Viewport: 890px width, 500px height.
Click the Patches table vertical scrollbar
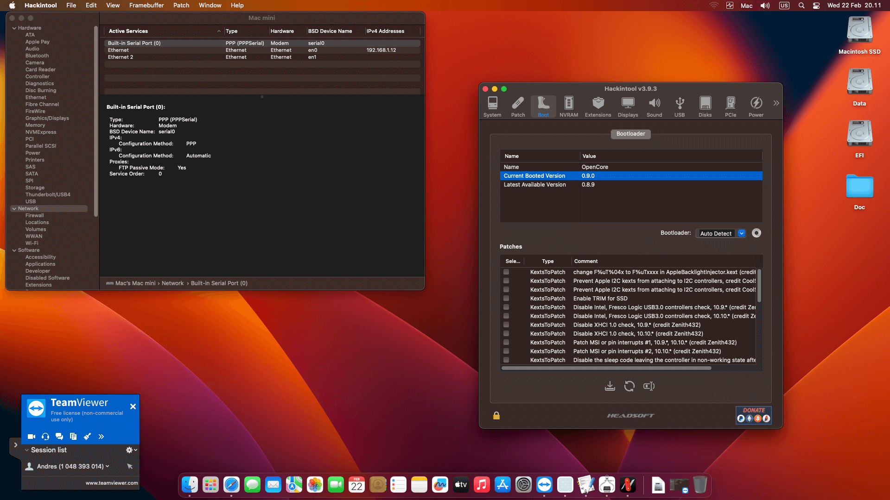coord(759,286)
